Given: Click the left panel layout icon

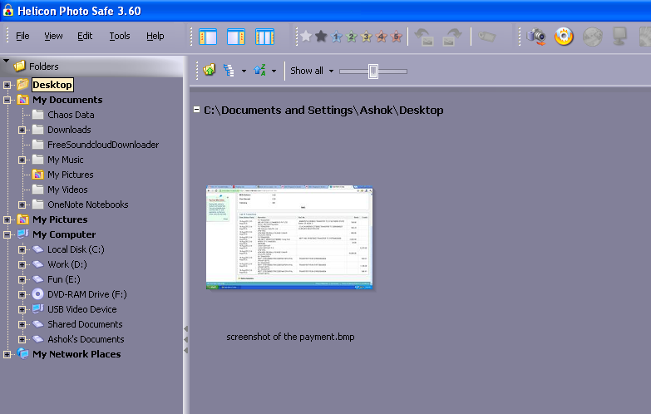Looking at the screenshot, I should coord(208,37).
